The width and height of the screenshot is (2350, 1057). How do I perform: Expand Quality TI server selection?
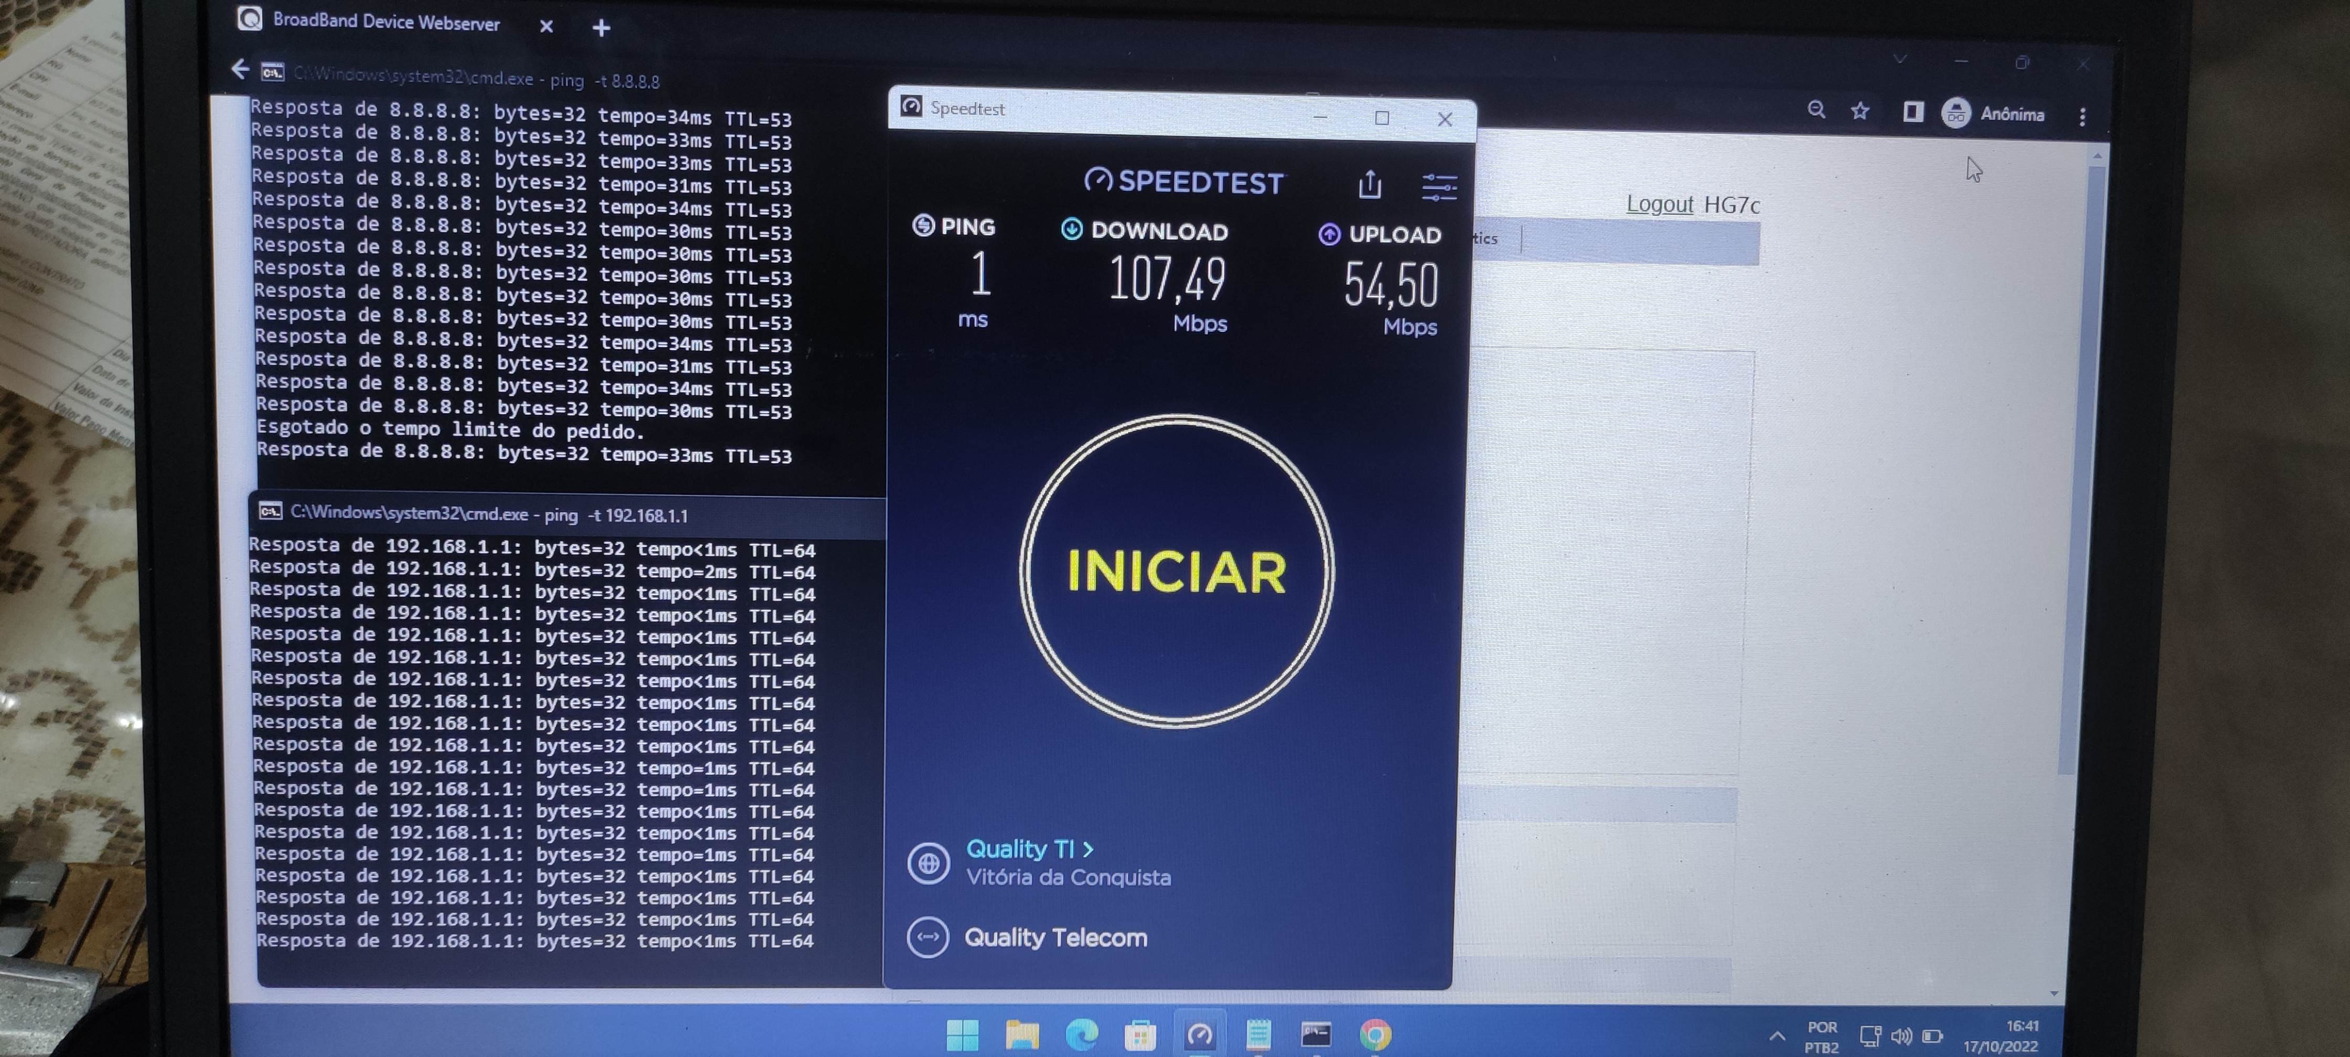(x=1029, y=849)
